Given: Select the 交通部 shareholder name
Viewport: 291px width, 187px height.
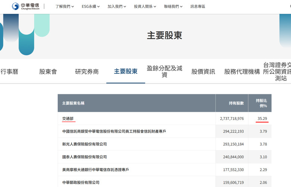Looking at the screenshot, I should coord(68,118).
